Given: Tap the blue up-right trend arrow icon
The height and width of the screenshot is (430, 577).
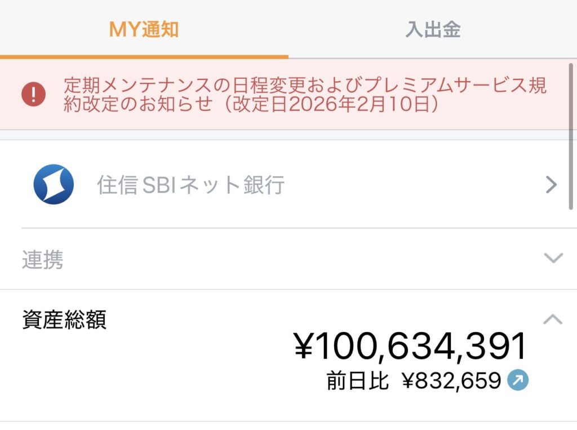Looking at the screenshot, I should 518,381.
